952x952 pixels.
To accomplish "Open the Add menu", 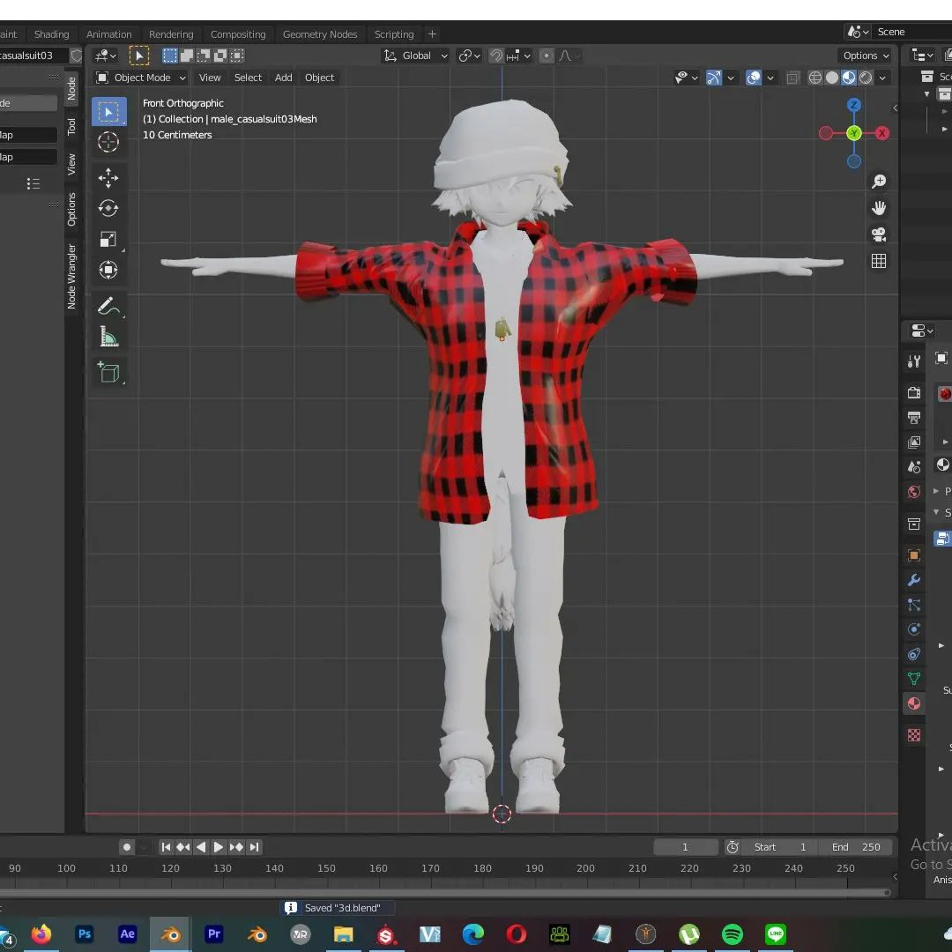I will coord(283,78).
